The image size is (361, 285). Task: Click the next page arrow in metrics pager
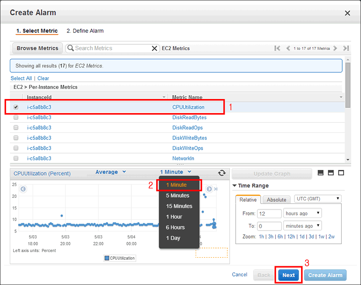(x=335, y=48)
